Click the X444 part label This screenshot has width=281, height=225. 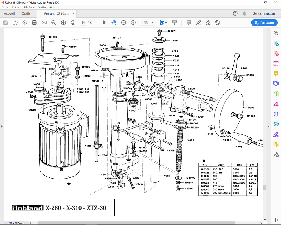click(250, 108)
